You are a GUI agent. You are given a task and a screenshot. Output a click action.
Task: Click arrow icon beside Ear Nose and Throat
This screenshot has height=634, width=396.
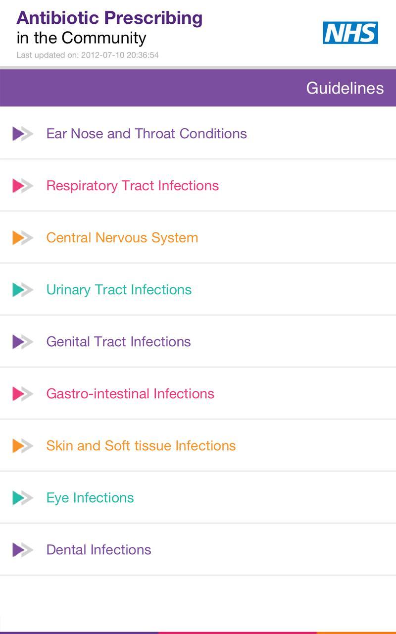[22, 134]
